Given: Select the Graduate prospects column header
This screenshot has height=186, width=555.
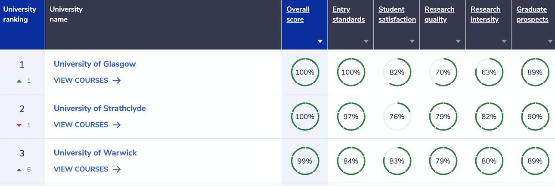Looking at the screenshot, I should pyautogui.click(x=532, y=14).
